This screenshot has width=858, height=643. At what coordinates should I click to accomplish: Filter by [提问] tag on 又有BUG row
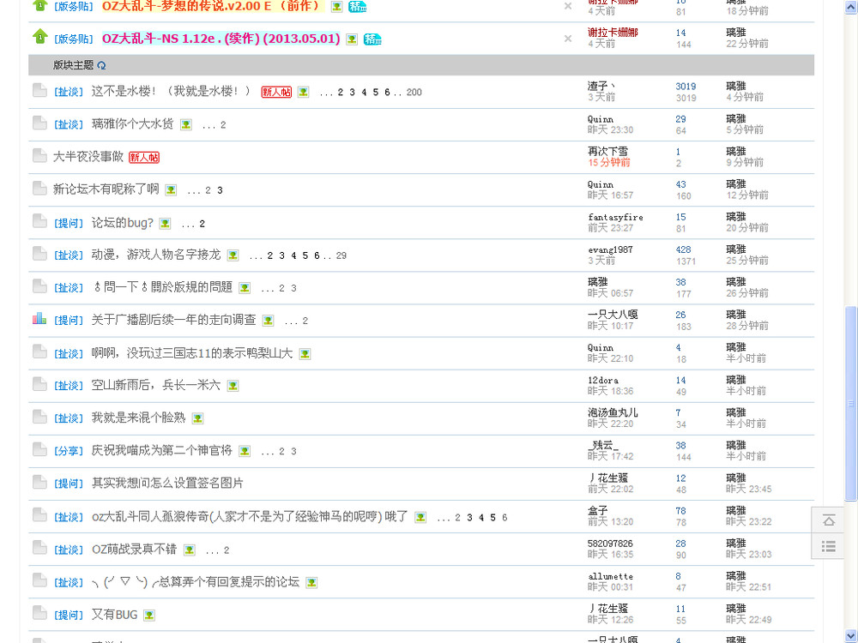69,615
